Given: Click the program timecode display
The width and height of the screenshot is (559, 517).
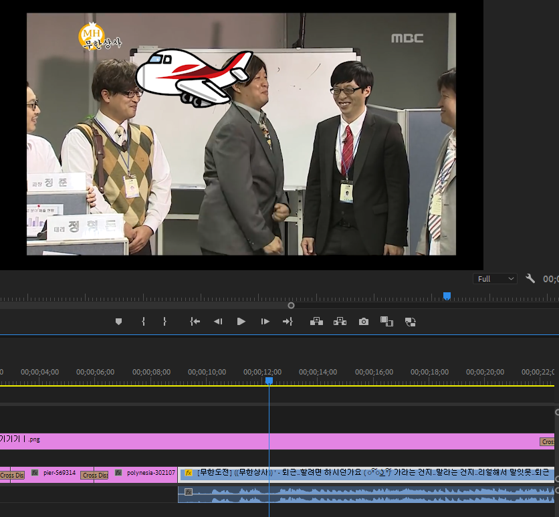Looking at the screenshot, I should click(x=550, y=279).
